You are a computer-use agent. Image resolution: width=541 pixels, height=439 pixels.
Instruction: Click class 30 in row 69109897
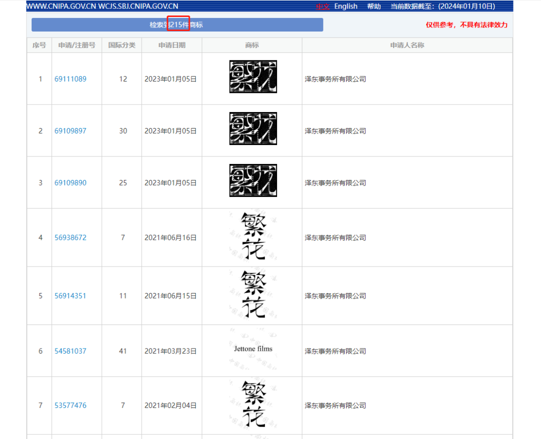[123, 131]
